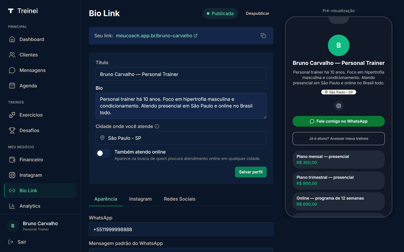Click the B avatar in phone preview
Image resolution: width=404 pixels, height=252 pixels.
click(339, 45)
